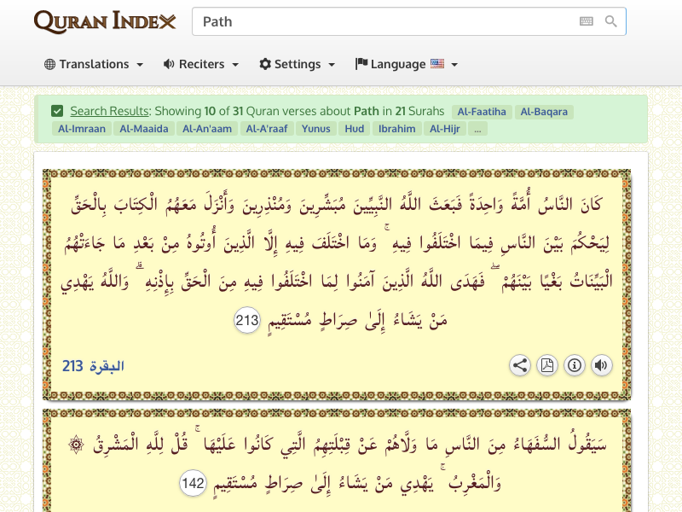The height and width of the screenshot is (512, 682).
Task: Open the Search Results link
Action: tap(110, 111)
